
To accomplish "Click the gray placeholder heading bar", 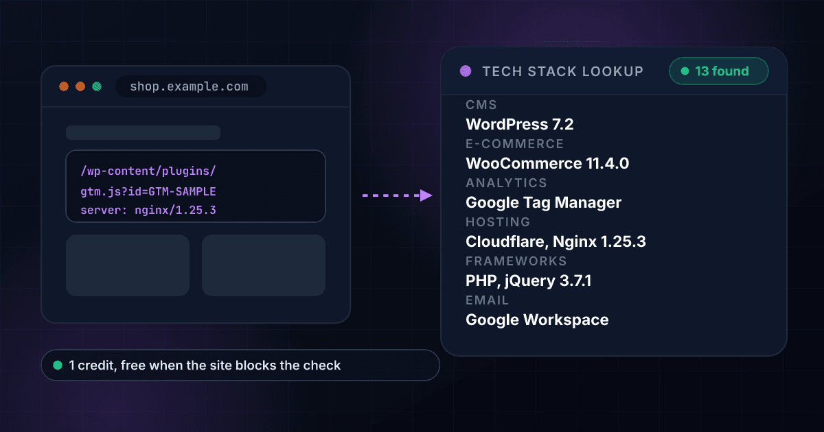I will [143, 132].
